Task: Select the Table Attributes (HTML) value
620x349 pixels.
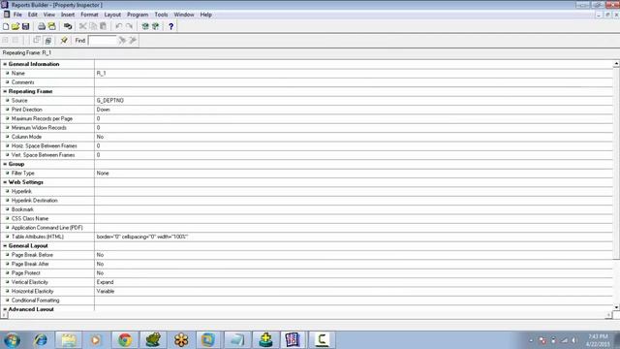Action: (x=142, y=237)
